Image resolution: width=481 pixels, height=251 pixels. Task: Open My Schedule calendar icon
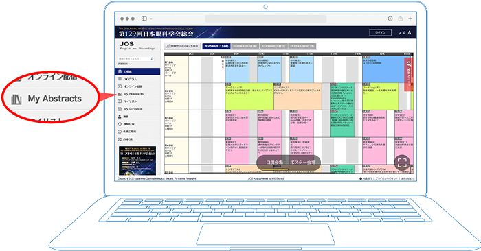click(x=120, y=109)
